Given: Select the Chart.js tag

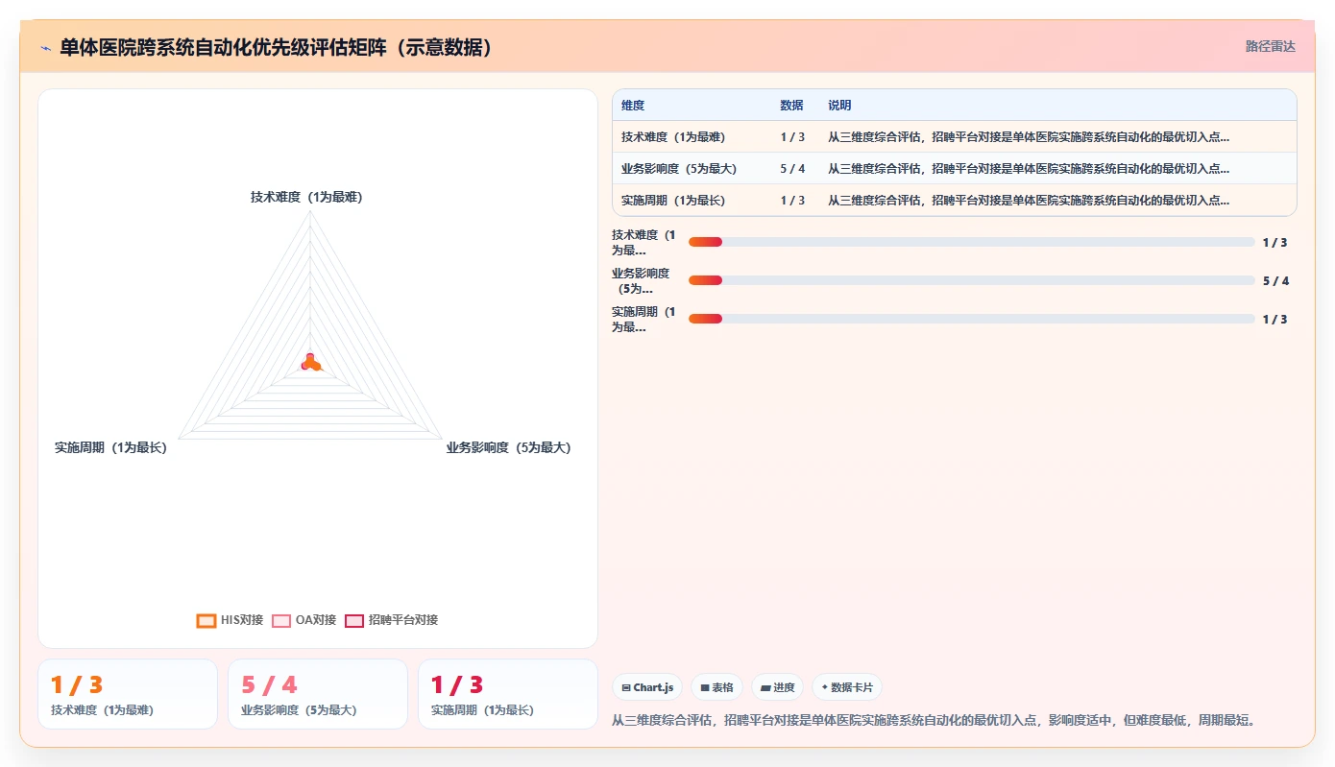Looking at the screenshot, I should pyautogui.click(x=647, y=687).
